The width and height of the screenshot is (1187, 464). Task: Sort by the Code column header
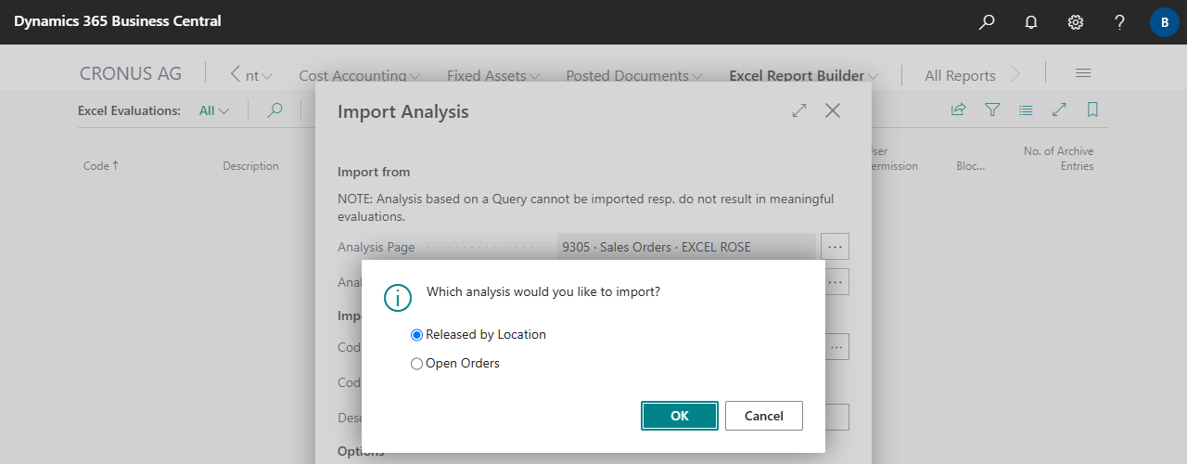coord(101,166)
